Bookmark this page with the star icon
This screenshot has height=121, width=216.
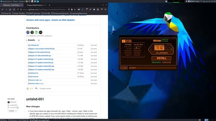click(75, 9)
